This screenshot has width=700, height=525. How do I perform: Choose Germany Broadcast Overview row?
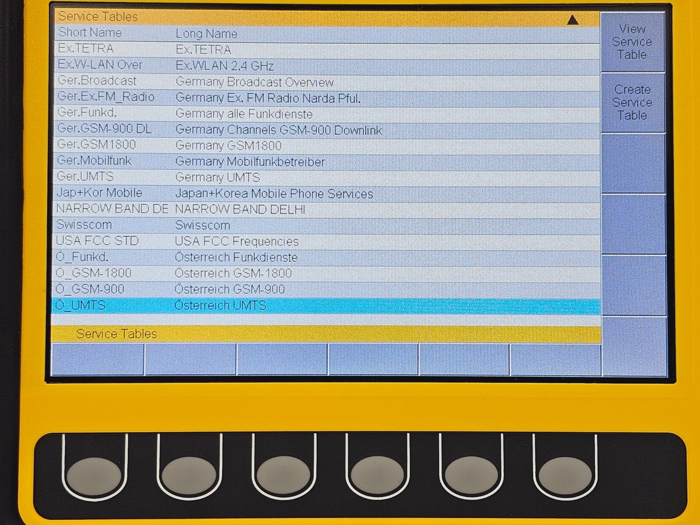coord(254,82)
